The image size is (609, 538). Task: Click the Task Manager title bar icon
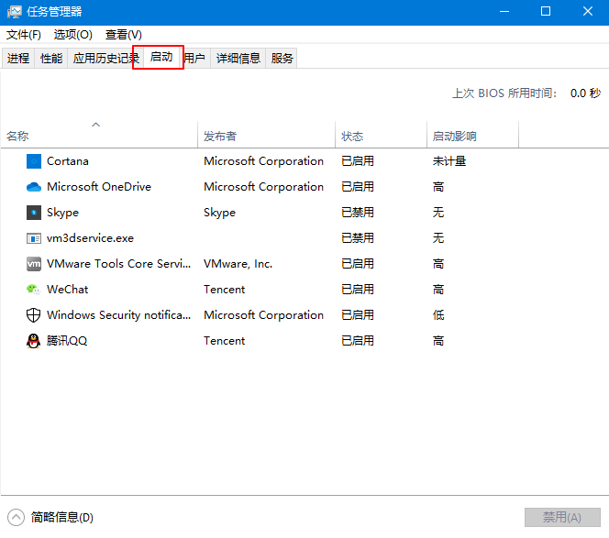click(15, 12)
